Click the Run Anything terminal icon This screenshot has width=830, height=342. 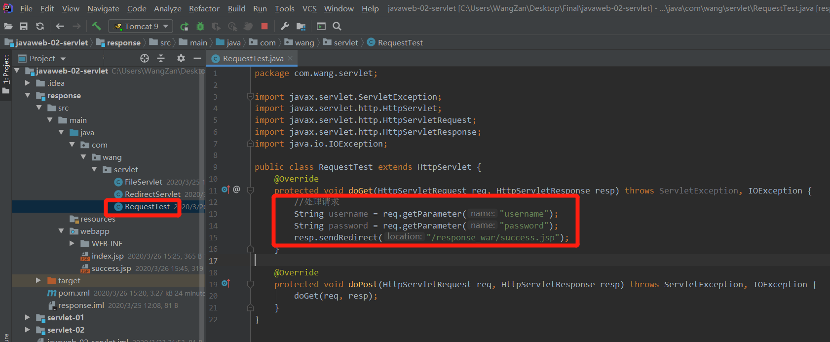pos(321,26)
